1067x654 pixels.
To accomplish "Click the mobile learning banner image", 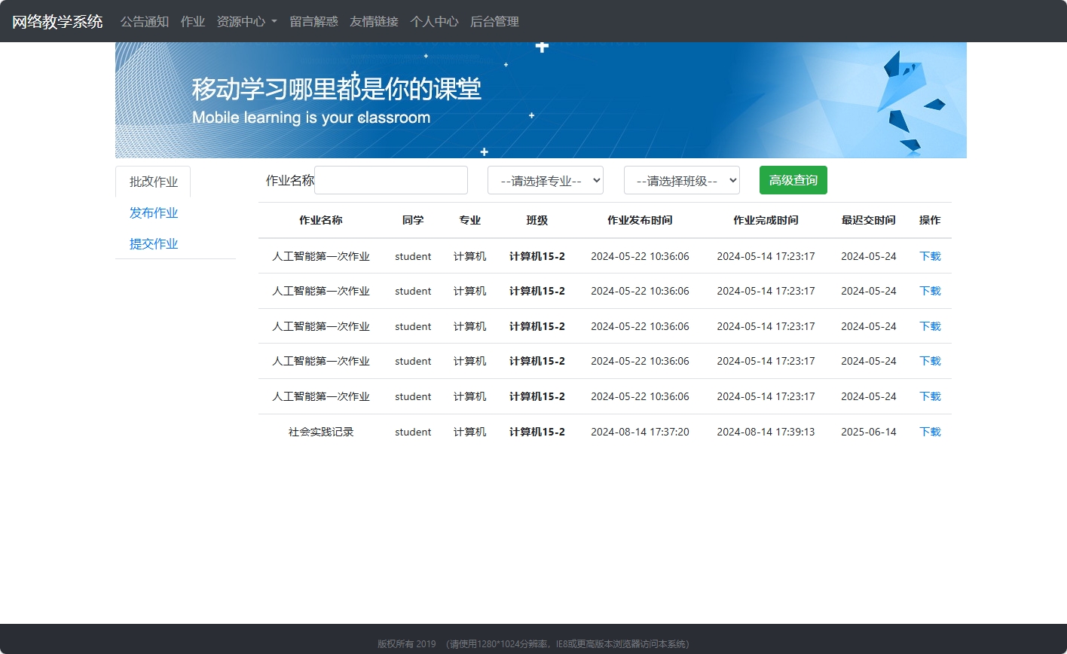I will pos(540,99).
